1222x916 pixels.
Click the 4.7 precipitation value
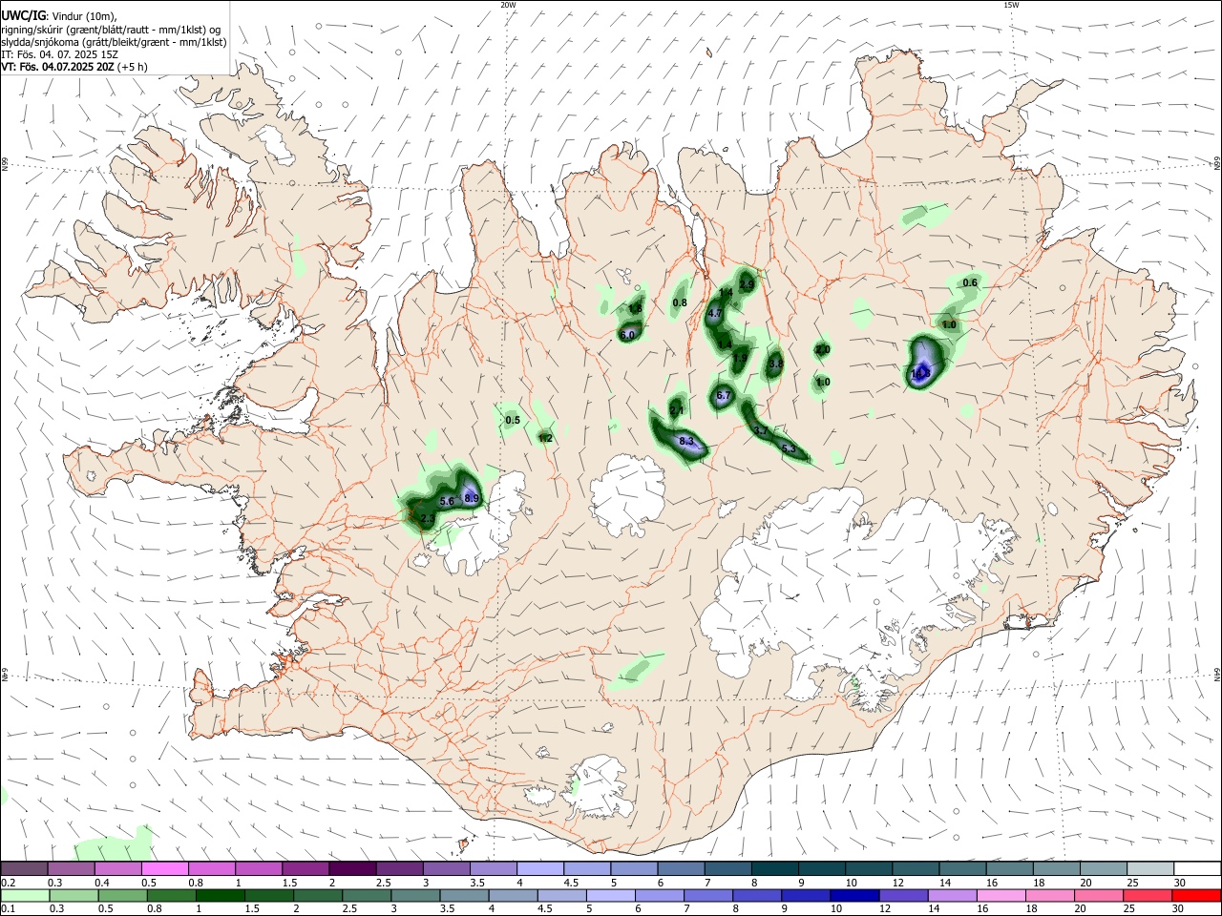(x=714, y=313)
